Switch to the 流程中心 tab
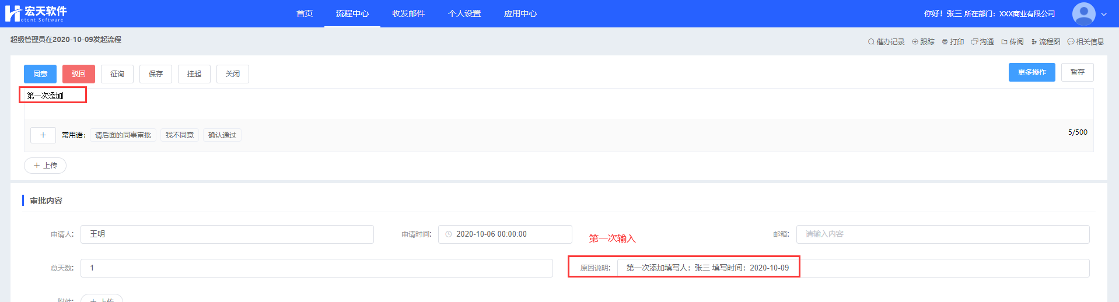This screenshot has width=1119, height=302. pyautogui.click(x=352, y=13)
